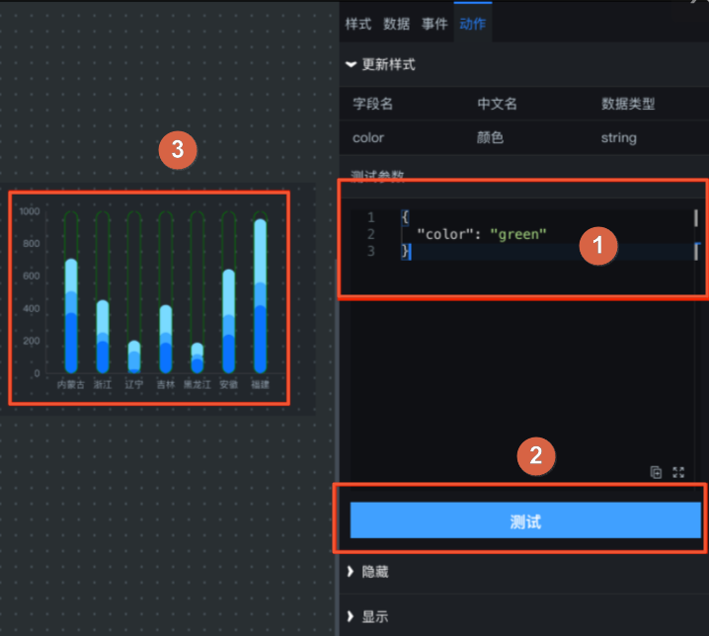Screen dimensions: 709x636
Task: Click the 1000 y-axis value
Action: [x=30, y=211]
